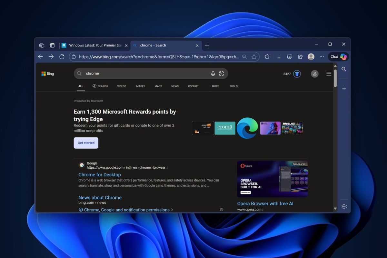
Task: Add a sidebar app with plus icon
Action: [344, 88]
